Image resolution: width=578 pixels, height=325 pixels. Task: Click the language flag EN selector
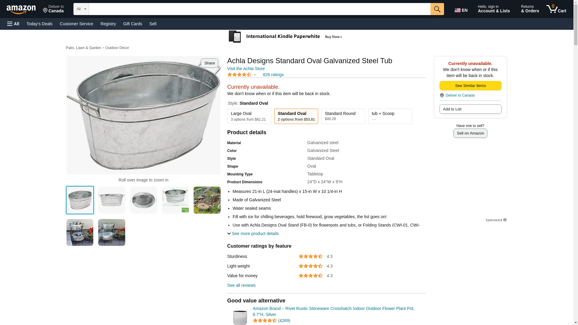461,10
